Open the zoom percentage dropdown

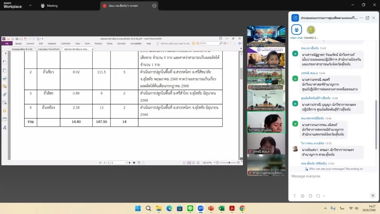click(215, 163)
